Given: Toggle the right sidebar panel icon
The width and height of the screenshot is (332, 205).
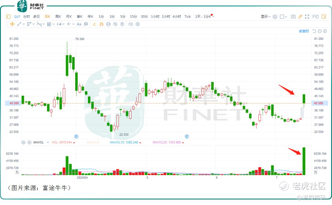Looking at the screenshot, I should tap(324, 16).
